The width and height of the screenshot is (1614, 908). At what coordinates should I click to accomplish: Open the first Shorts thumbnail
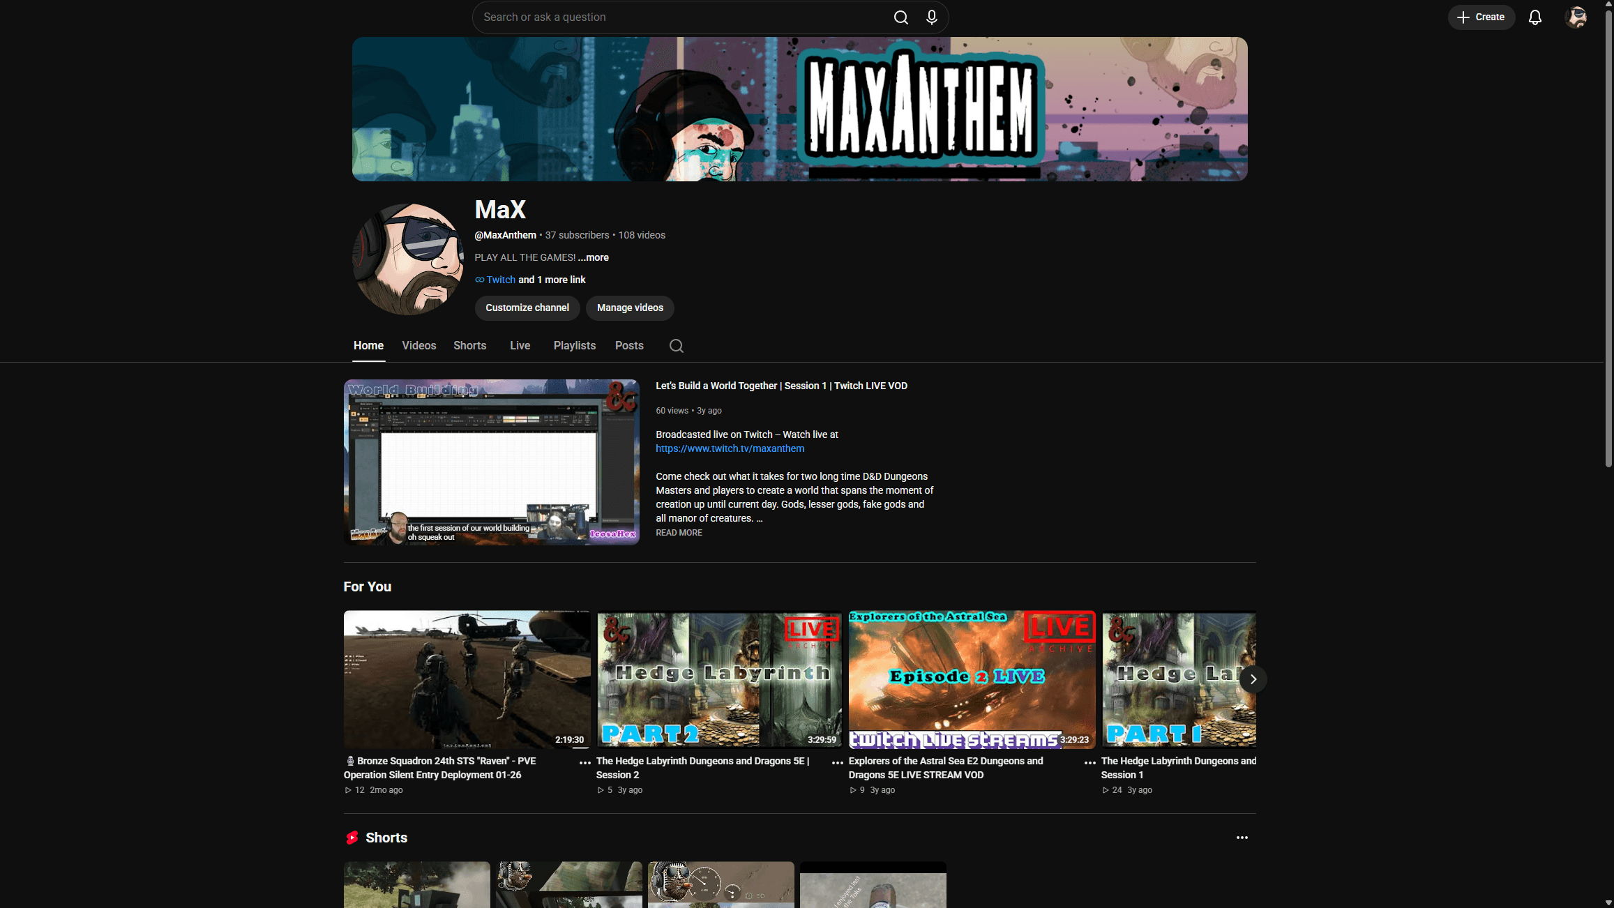pyautogui.click(x=417, y=884)
